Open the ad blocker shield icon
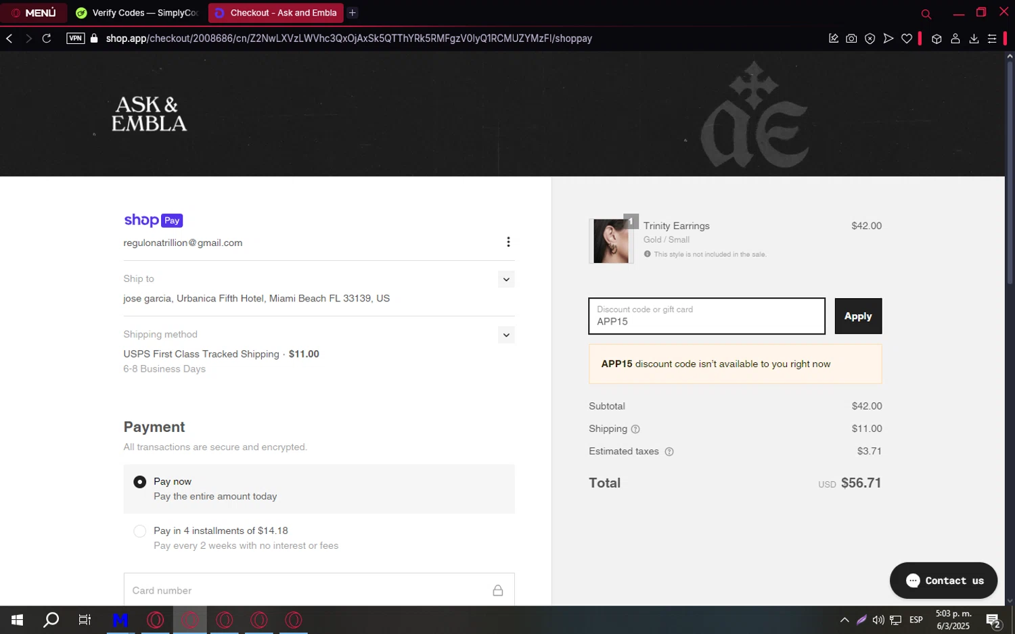 (x=870, y=39)
